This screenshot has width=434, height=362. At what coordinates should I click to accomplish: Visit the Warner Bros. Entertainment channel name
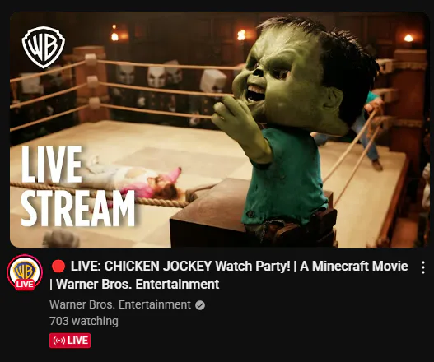coord(120,304)
